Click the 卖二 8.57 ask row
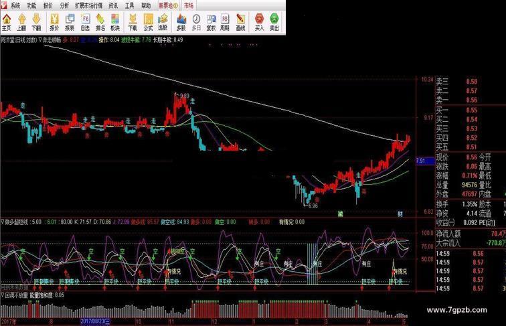 point(457,90)
